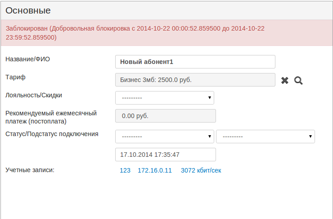The width and height of the screenshot is (333, 219).
Task: Click the Тариф label
Action: coord(15,77)
